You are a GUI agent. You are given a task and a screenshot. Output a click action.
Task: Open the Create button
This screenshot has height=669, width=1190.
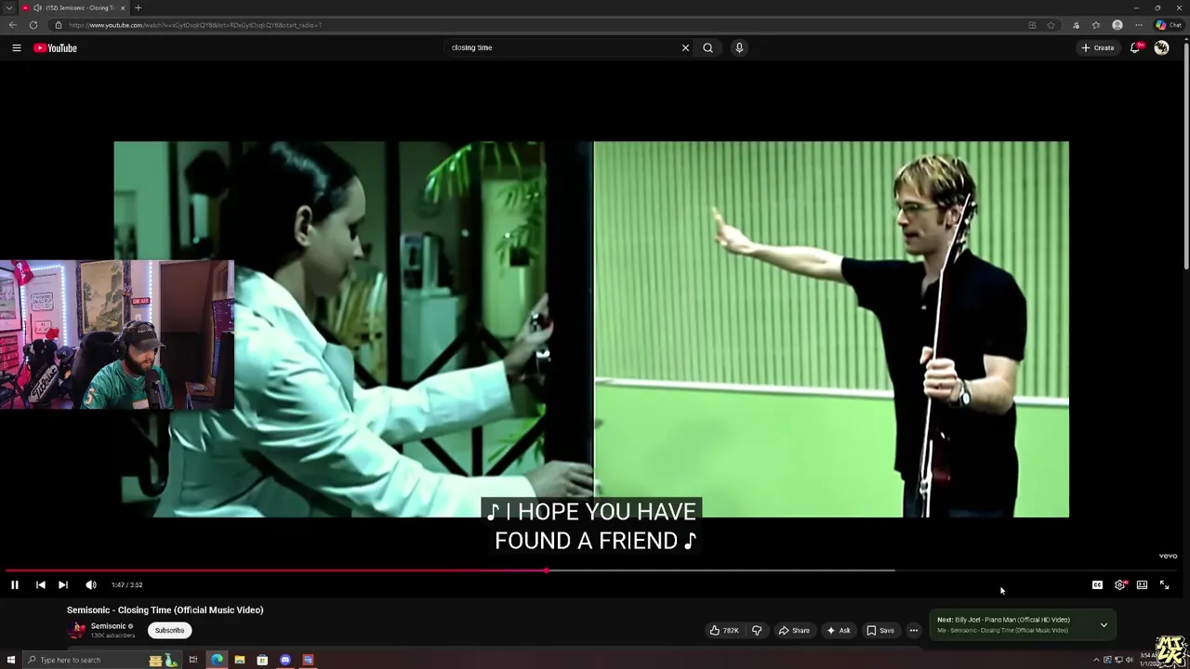1098,47
